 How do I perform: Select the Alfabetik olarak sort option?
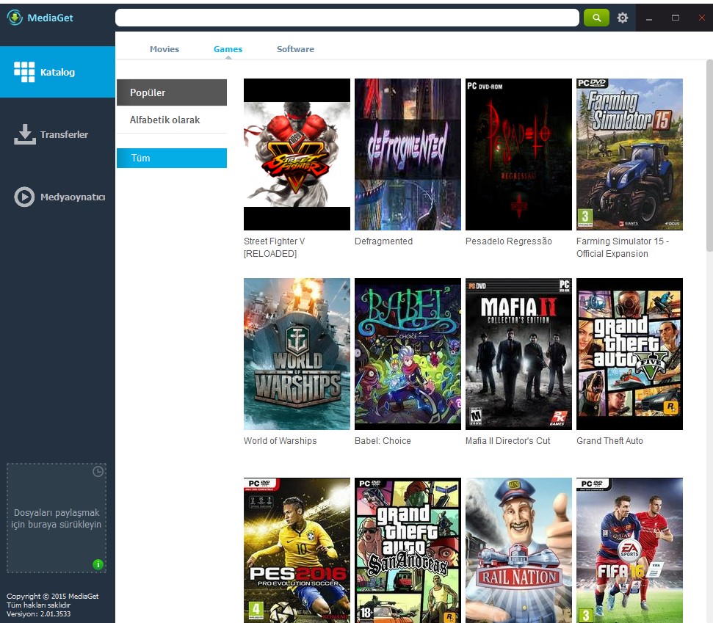(x=172, y=120)
